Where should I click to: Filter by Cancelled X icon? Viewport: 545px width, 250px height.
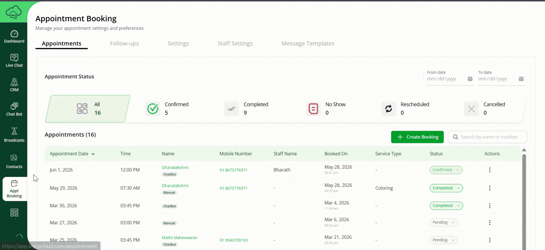[471, 109]
